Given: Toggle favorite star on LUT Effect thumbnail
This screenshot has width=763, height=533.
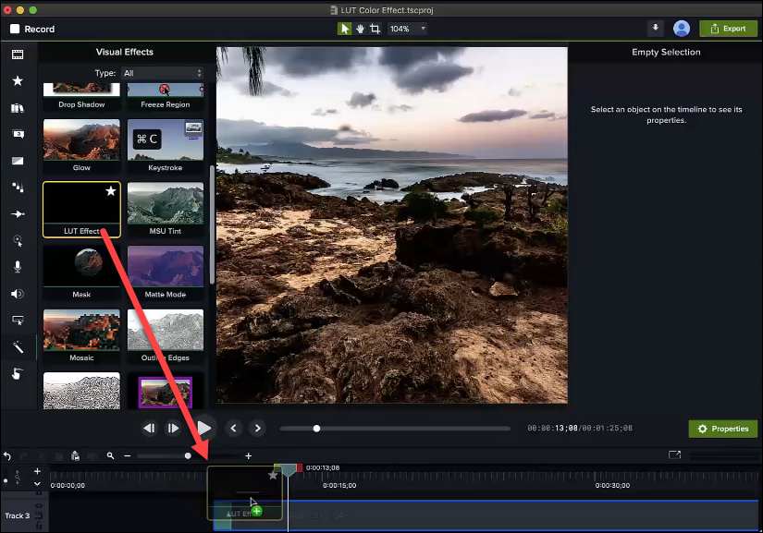Looking at the screenshot, I should tap(111, 191).
